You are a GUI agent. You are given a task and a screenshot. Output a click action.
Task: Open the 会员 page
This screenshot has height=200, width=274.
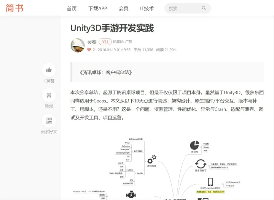tap(123, 8)
